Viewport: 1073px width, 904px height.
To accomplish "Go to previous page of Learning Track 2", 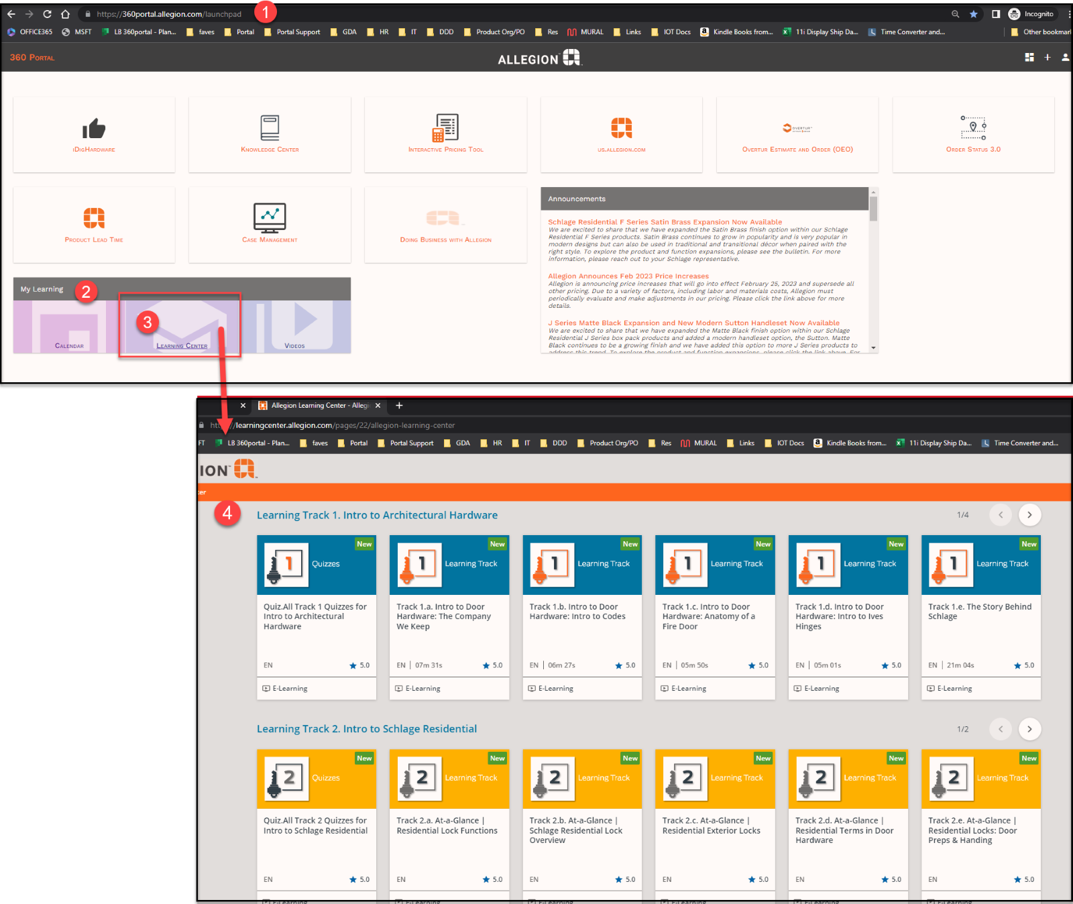I will [1001, 729].
